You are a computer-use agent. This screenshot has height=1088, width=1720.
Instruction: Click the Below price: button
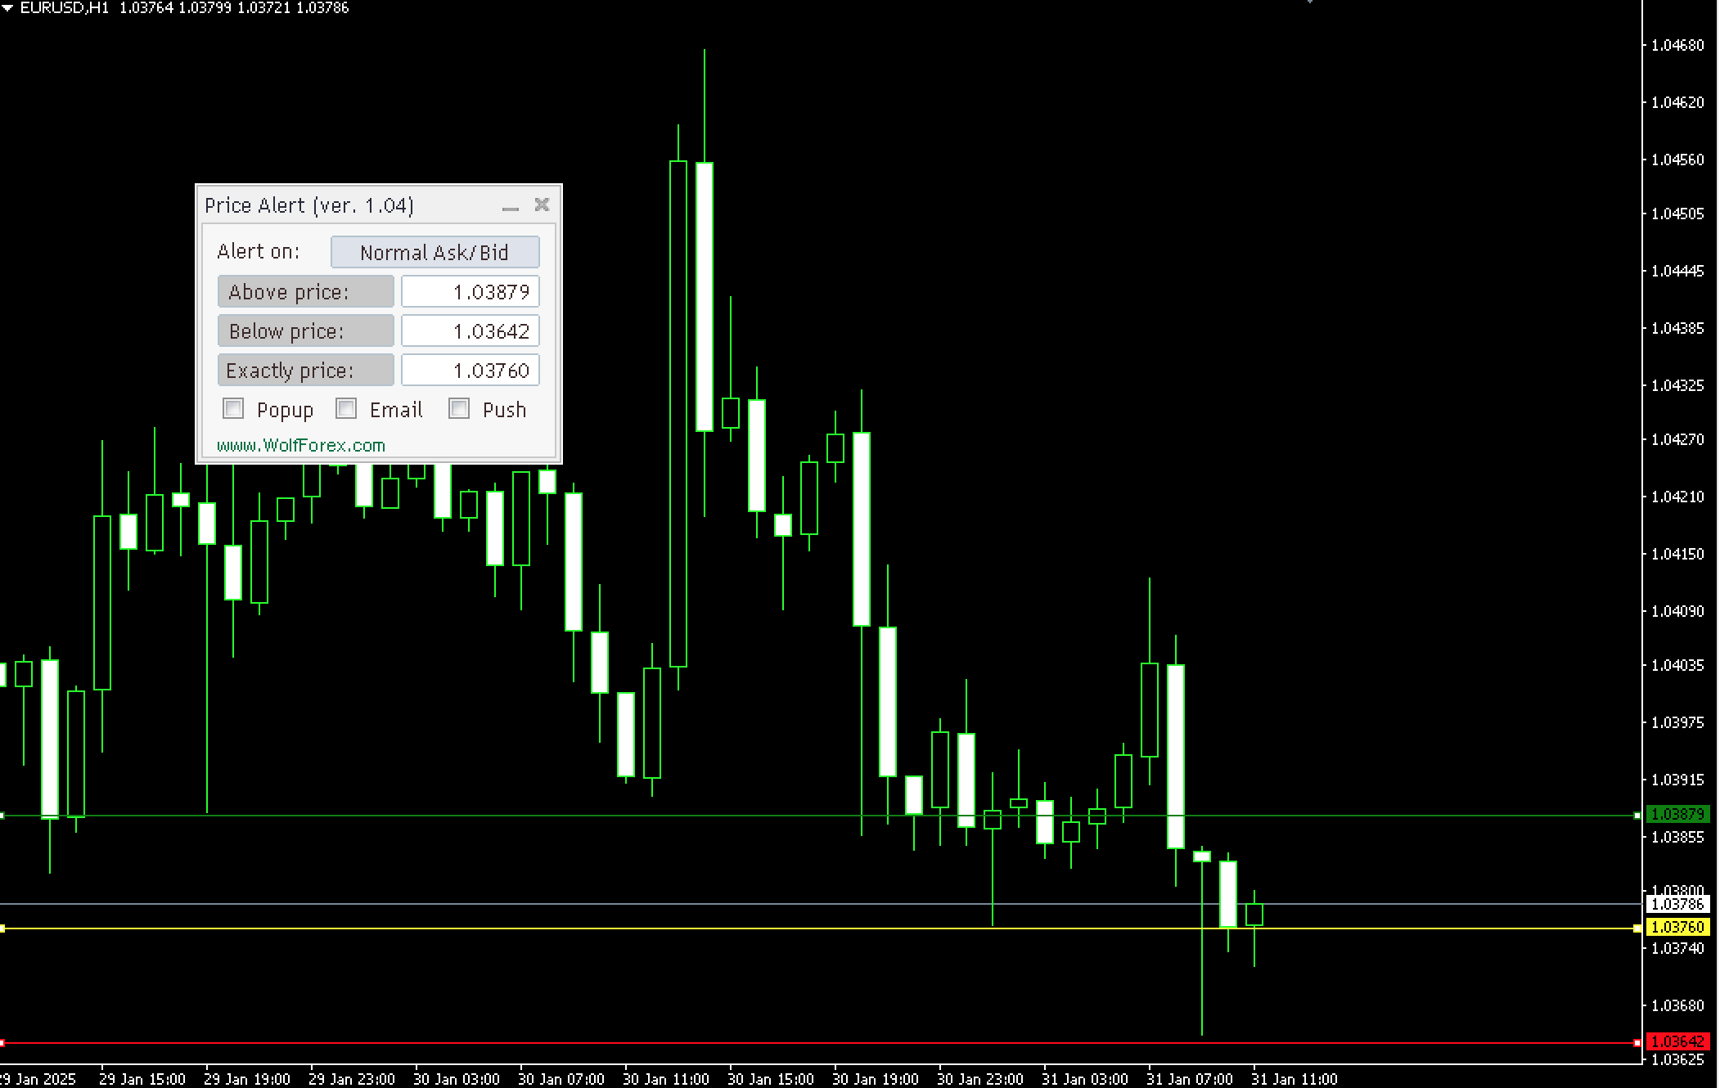305,331
